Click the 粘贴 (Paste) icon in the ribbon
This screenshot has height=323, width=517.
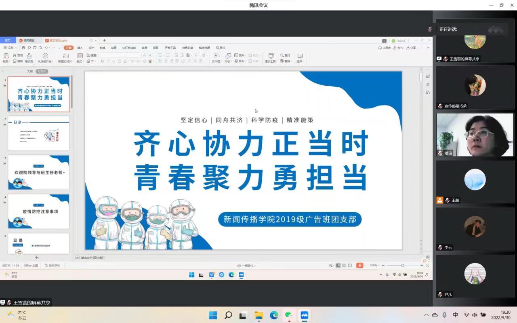point(6,56)
